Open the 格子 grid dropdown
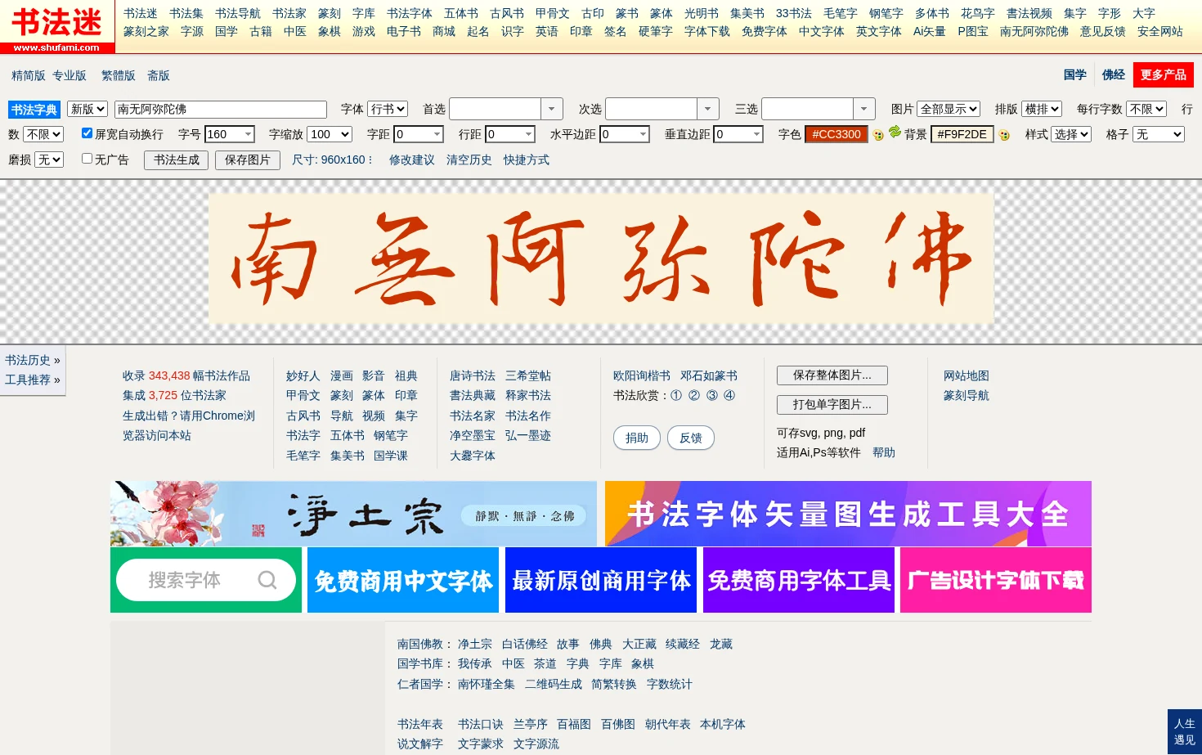Screen dimensions: 1202x755 pyautogui.click(x=1159, y=134)
